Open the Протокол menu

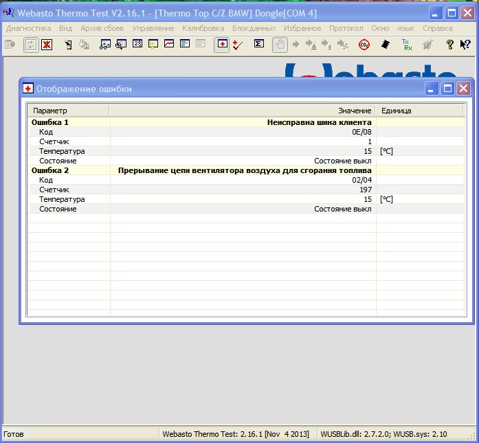coord(346,28)
